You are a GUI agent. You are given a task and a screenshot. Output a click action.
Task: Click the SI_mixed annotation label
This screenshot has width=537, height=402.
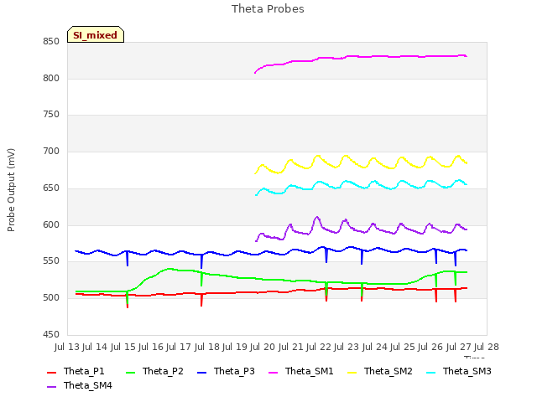(95, 34)
